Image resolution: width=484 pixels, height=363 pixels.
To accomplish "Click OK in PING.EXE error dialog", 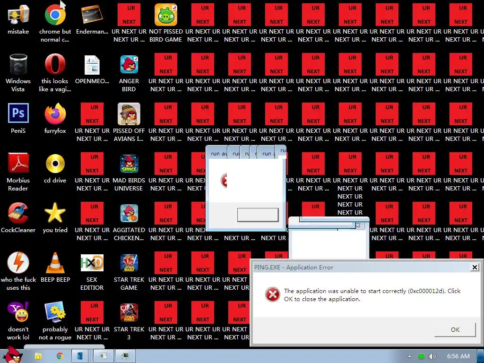I will click(455, 329).
